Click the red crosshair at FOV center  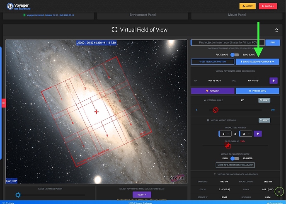tap(96, 112)
